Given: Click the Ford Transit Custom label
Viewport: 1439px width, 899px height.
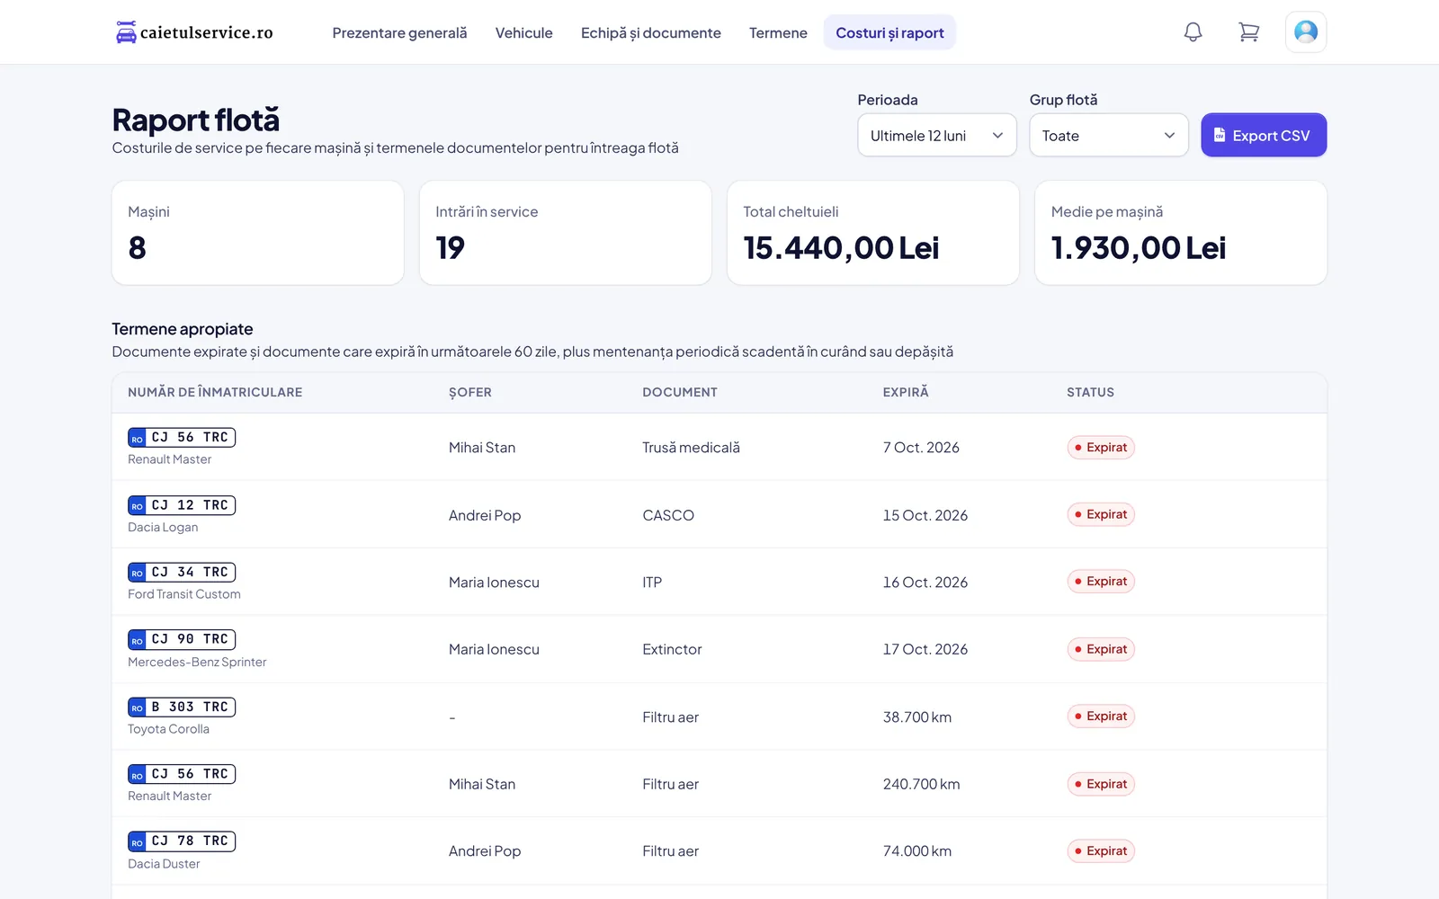Looking at the screenshot, I should (x=184, y=594).
